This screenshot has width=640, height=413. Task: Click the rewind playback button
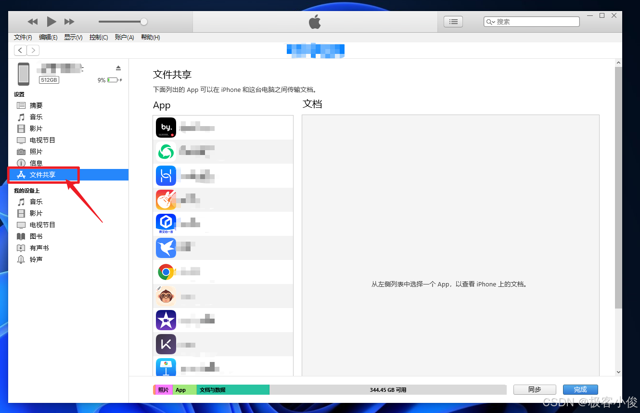(33, 22)
